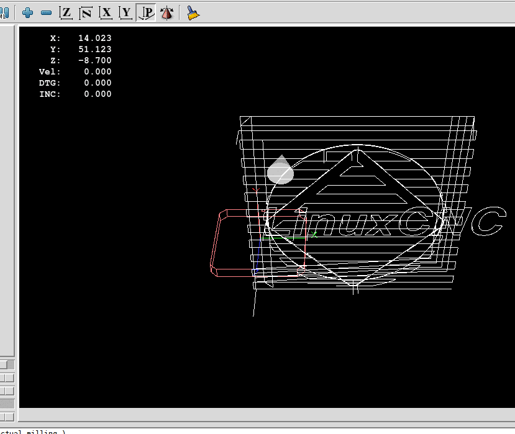The height and width of the screenshot is (434, 515).
Task: Click the DTG readout 0.000
Action: (98, 83)
